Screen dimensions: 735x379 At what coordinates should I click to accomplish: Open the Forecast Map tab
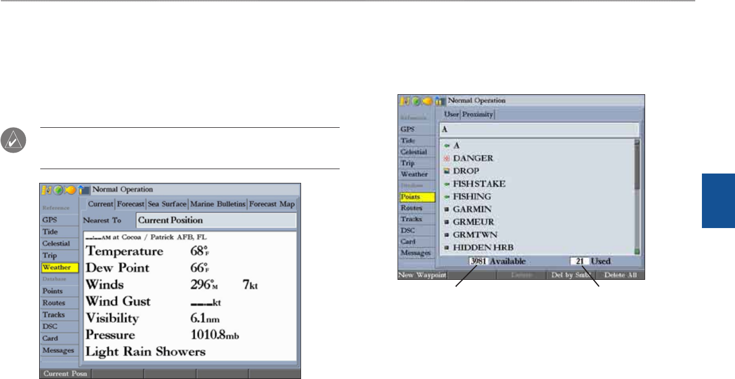tap(271, 204)
